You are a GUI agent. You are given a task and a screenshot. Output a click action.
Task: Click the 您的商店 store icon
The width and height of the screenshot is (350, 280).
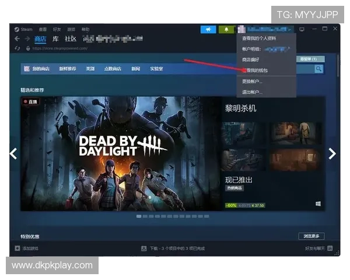coord(27,69)
